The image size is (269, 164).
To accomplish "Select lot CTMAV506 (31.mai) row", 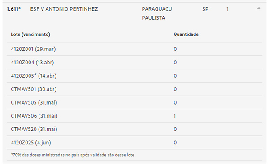I will (134, 116).
